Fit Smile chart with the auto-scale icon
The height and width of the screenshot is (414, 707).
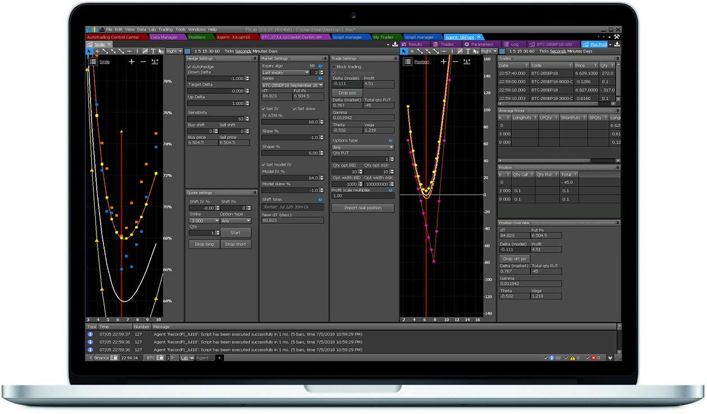coord(155,62)
